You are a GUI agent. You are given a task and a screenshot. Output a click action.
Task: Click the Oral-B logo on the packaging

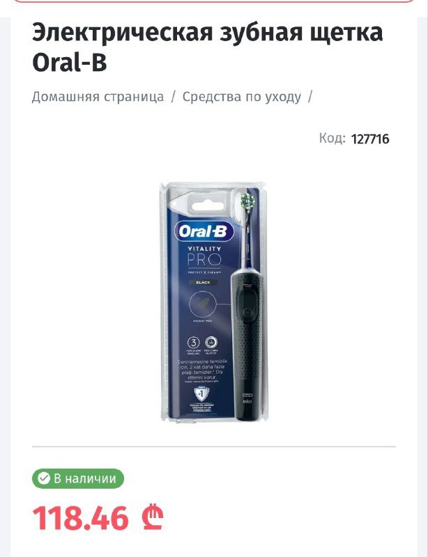pyautogui.click(x=204, y=232)
